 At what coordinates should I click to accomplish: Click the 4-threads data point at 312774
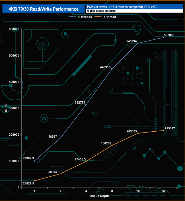coord(86,104)
